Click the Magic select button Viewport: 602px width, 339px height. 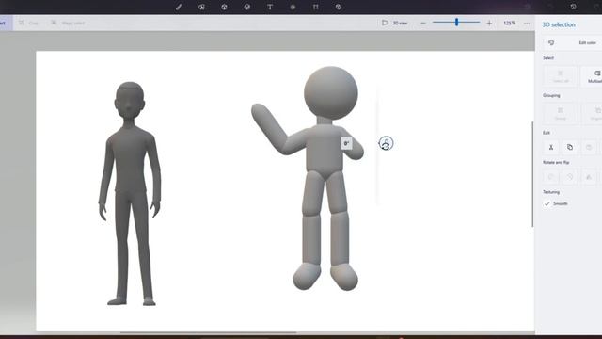pos(68,23)
